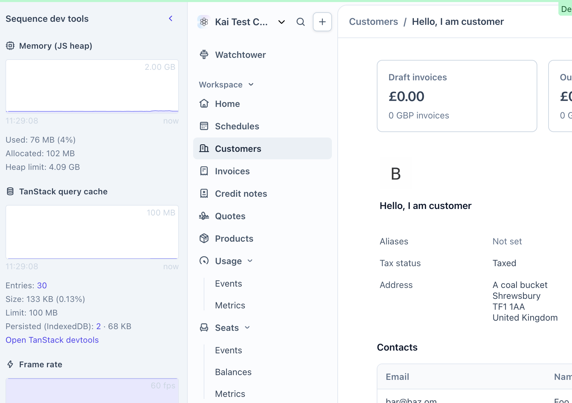The image size is (572, 403).
Task: Click the Watchtower icon in the sidebar
Action: click(204, 54)
